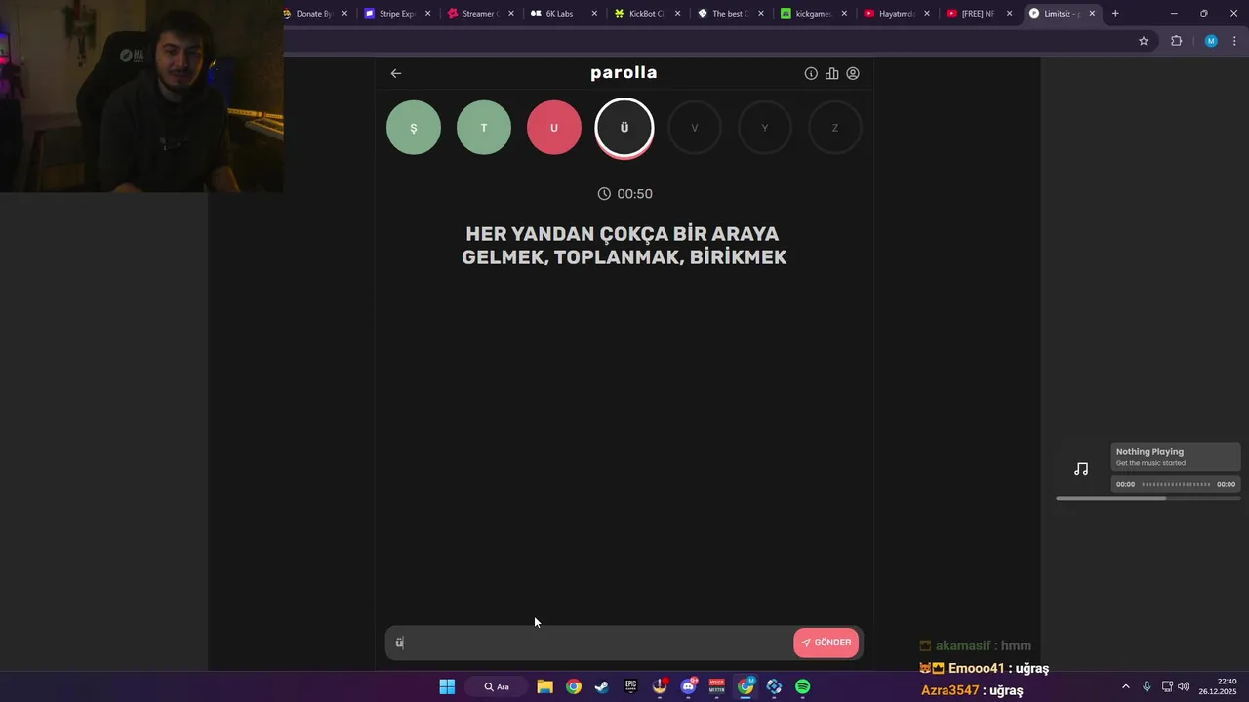Open the clock showing 22:40
The height and width of the screenshot is (702, 1249).
(x=1218, y=686)
